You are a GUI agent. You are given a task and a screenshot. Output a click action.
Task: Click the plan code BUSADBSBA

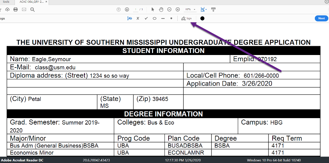tap(185, 145)
